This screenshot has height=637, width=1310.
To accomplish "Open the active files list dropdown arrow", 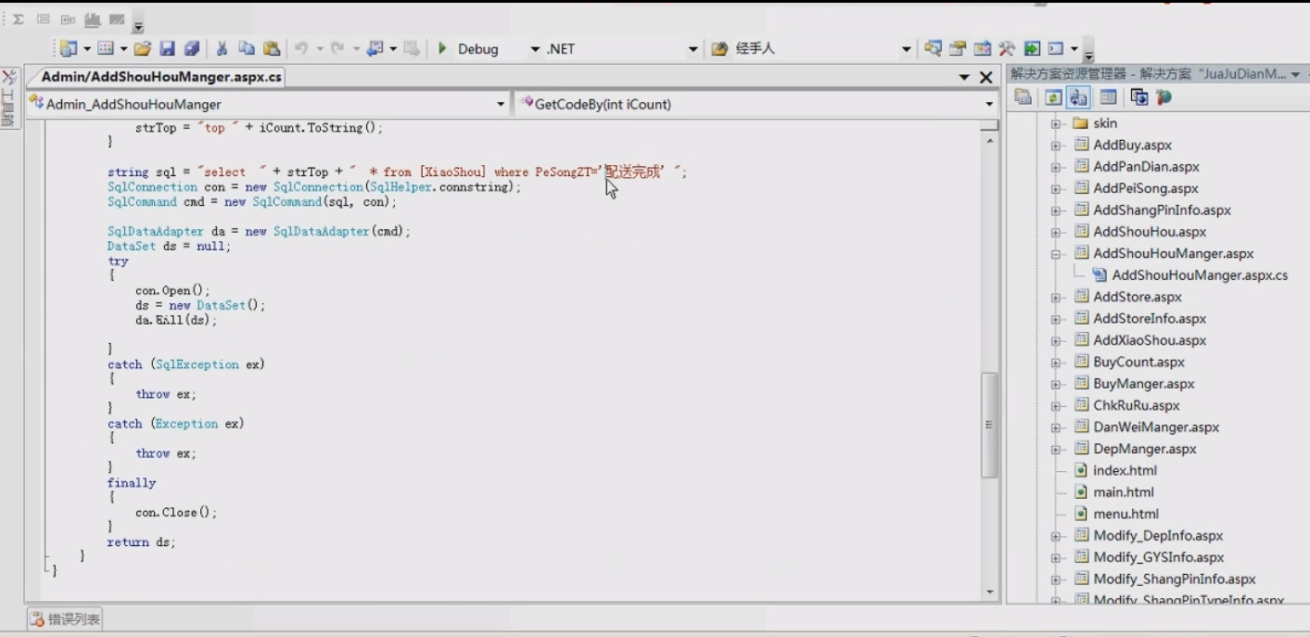I will click(x=964, y=78).
